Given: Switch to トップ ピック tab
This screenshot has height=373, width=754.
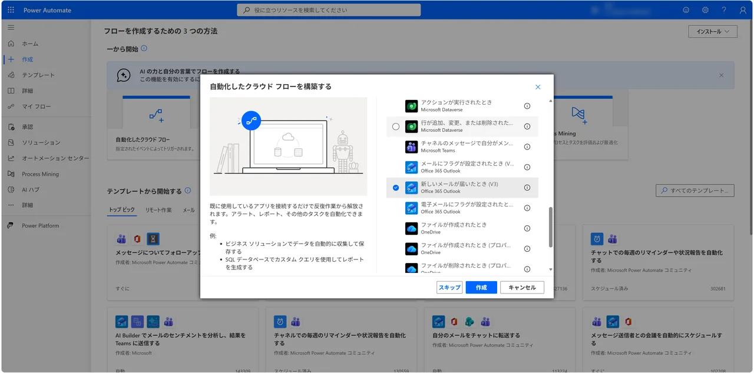Looking at the screenshot, I should (122, 210).
